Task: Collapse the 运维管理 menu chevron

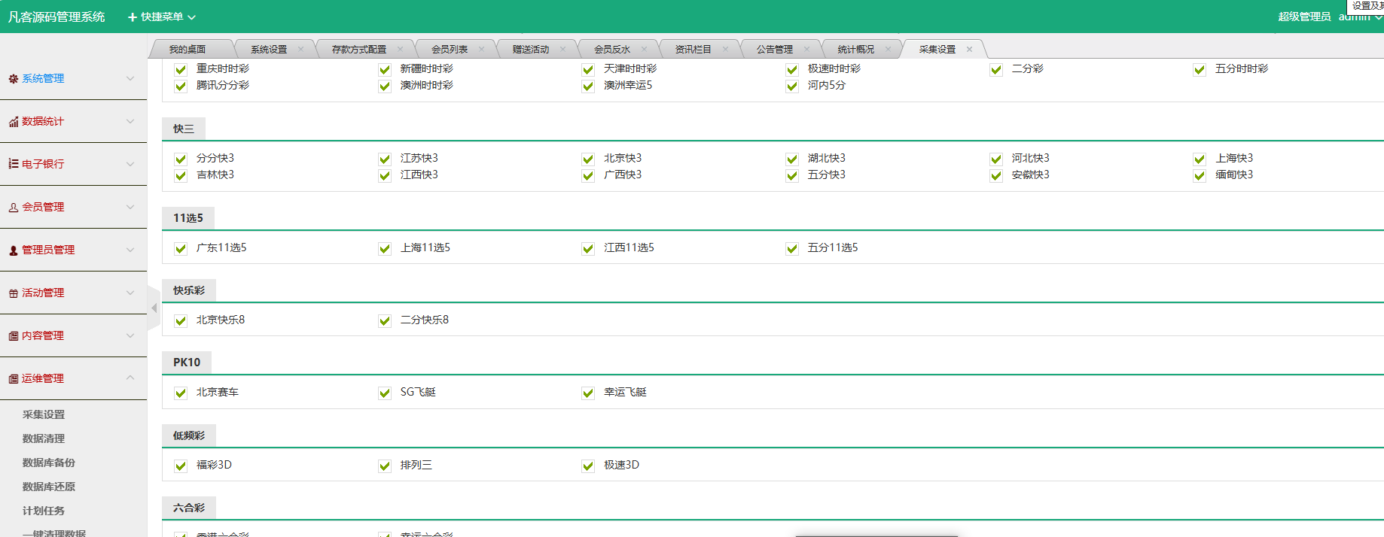Action: pyautogui.click(x=130, y=378)
